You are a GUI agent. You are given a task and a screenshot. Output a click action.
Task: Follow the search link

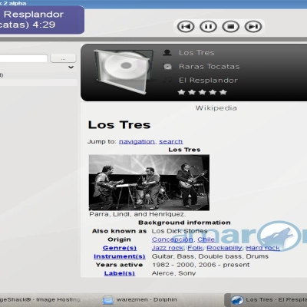pos(171,142)
